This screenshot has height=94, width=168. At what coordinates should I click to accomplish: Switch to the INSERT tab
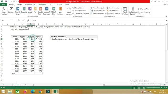point(19,5)
